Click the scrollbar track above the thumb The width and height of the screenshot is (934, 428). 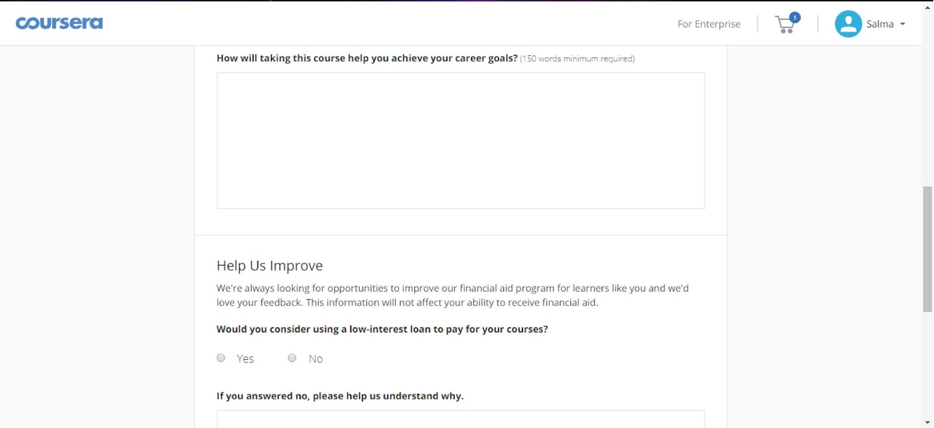[x=928, y=99]
